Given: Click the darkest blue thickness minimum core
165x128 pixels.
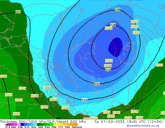Looking at the screenshot, I should 116,47.
